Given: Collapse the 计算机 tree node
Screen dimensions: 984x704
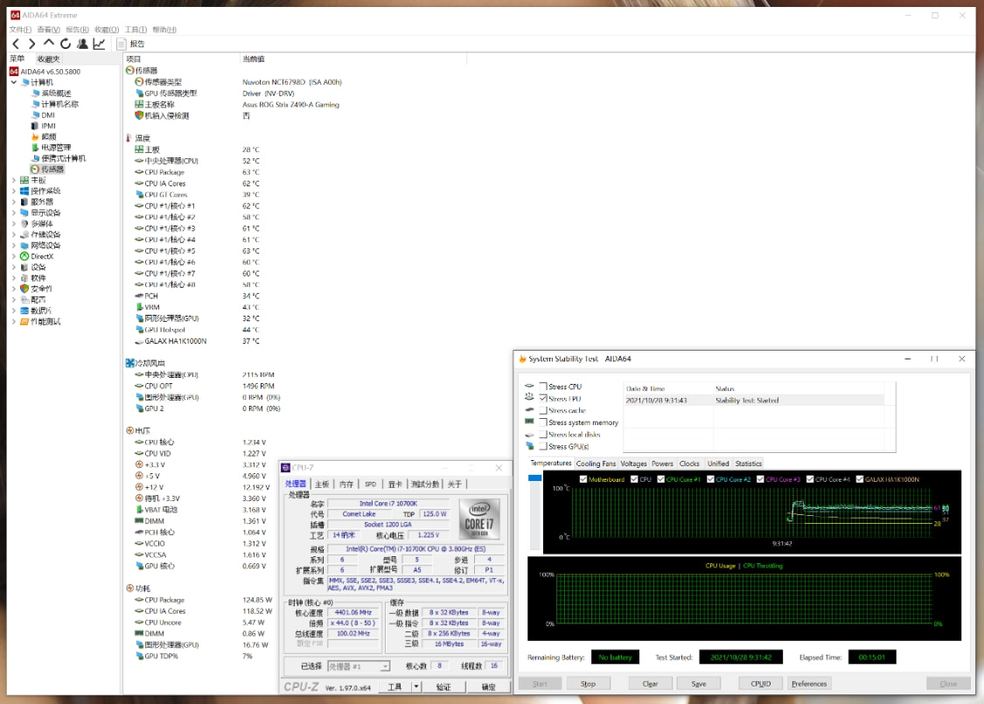Looking at the screenshot, I should 13,82.
